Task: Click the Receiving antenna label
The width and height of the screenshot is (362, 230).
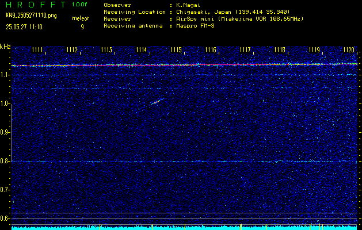Action: pos(133,26)
